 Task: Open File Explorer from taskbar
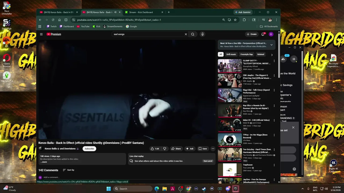pos(164,189)
